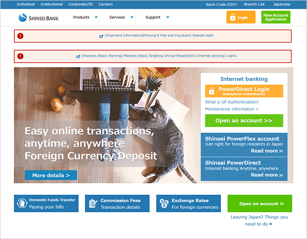This screenshot has width=307, height=239.
Task: Click the red alert icon beside Phishing notice
Action: click(x=20, y=36)
